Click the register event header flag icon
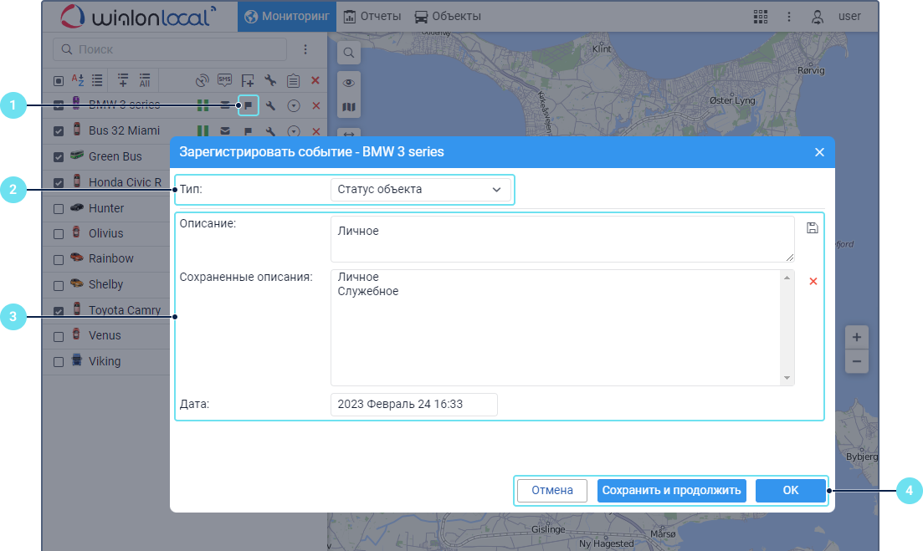This screenshot has width=923, height=551. [247, 80]
